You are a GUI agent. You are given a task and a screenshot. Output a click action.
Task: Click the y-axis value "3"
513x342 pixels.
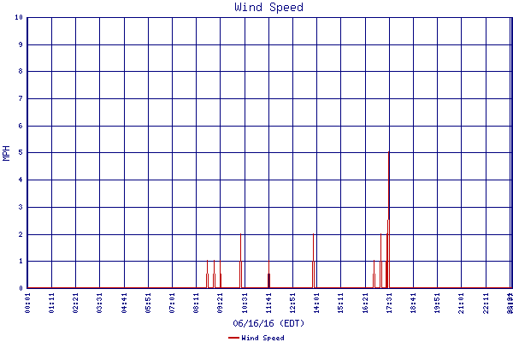pos(21,207)
